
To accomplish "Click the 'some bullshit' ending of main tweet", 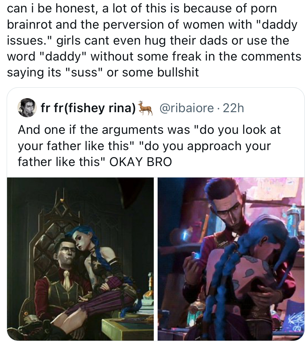I will 160,73.
